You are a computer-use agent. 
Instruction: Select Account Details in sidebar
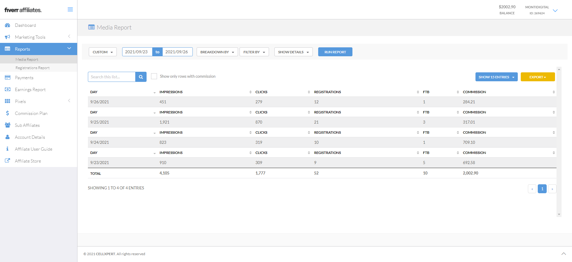coord(30,137)
